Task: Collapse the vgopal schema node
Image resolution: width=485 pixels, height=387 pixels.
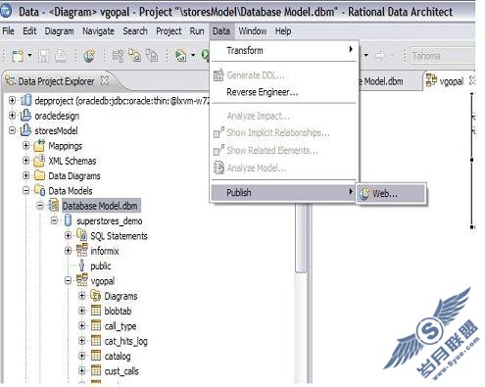Action: [x=68, y=280]
